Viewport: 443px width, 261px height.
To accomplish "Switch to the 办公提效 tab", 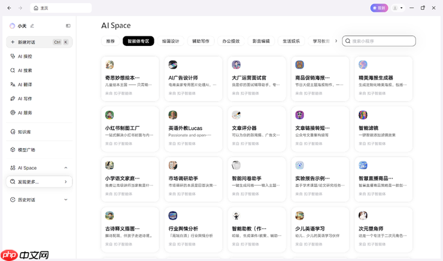I will coord(231,41).
